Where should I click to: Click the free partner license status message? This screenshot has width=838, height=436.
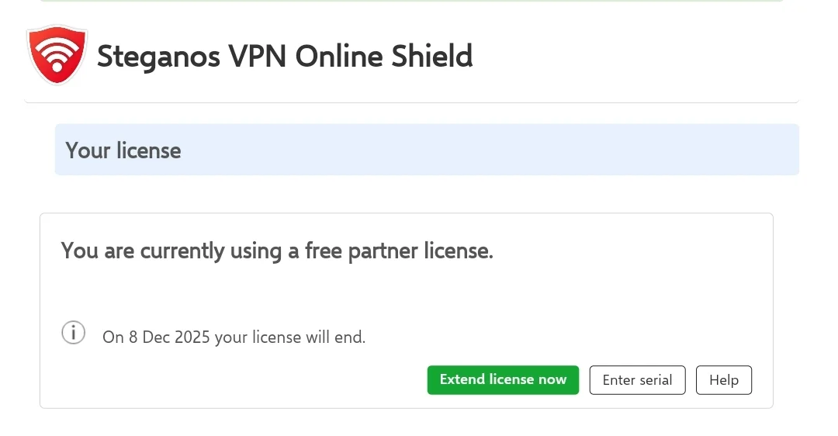tap(277, 251)
